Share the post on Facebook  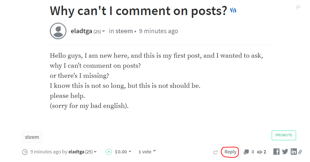(276, 152)
